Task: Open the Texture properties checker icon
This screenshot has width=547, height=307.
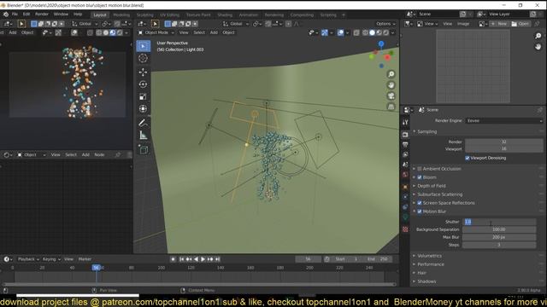Action: click(405, 229)
